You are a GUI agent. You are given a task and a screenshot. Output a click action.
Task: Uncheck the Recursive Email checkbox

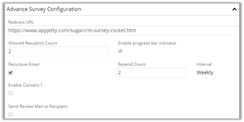pyautogui.click(x=10, y=73)
